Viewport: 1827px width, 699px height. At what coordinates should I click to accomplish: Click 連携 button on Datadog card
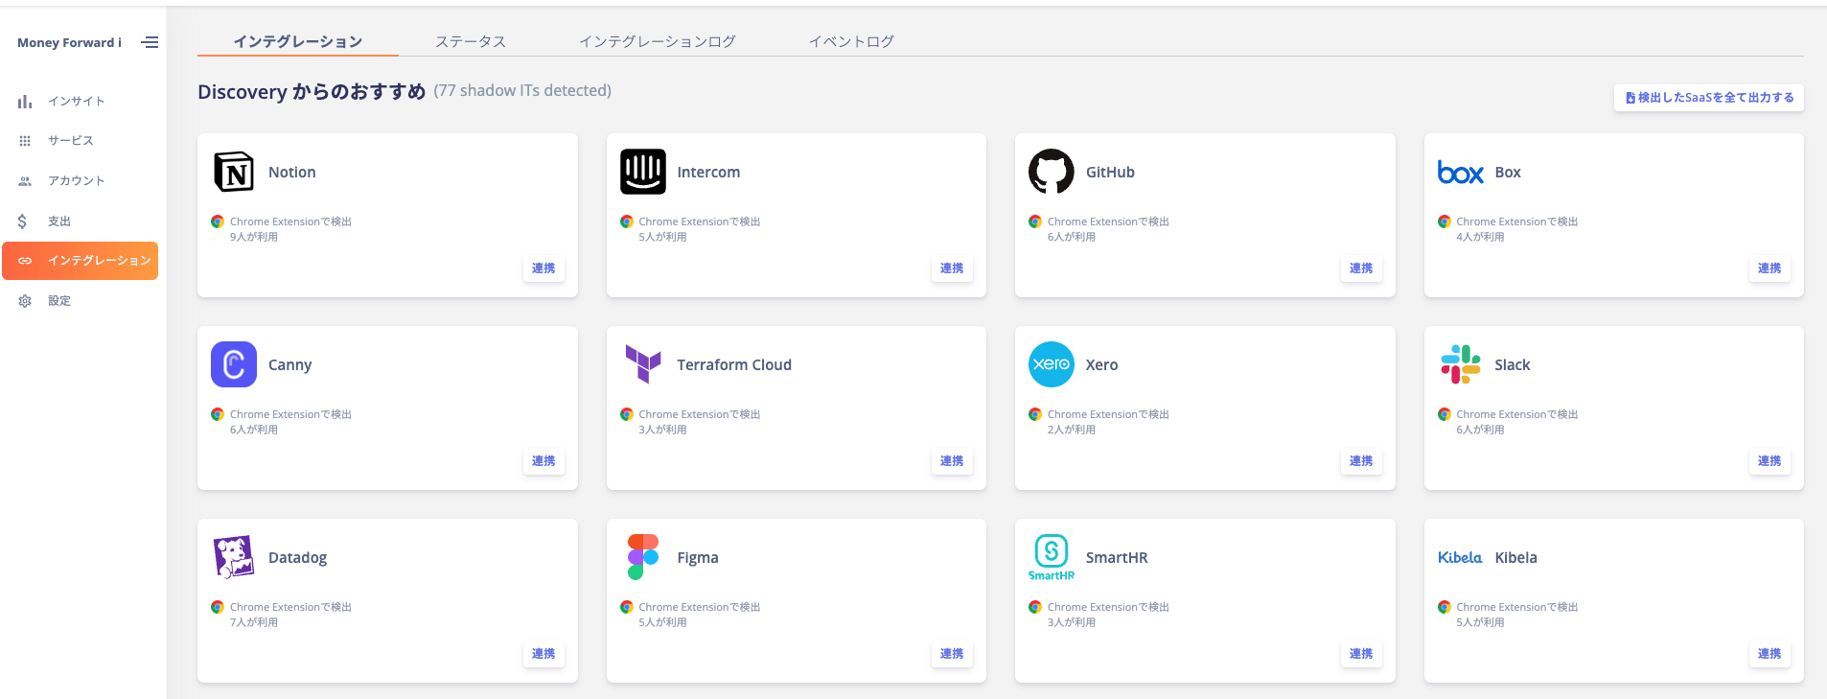click(543, 654)
